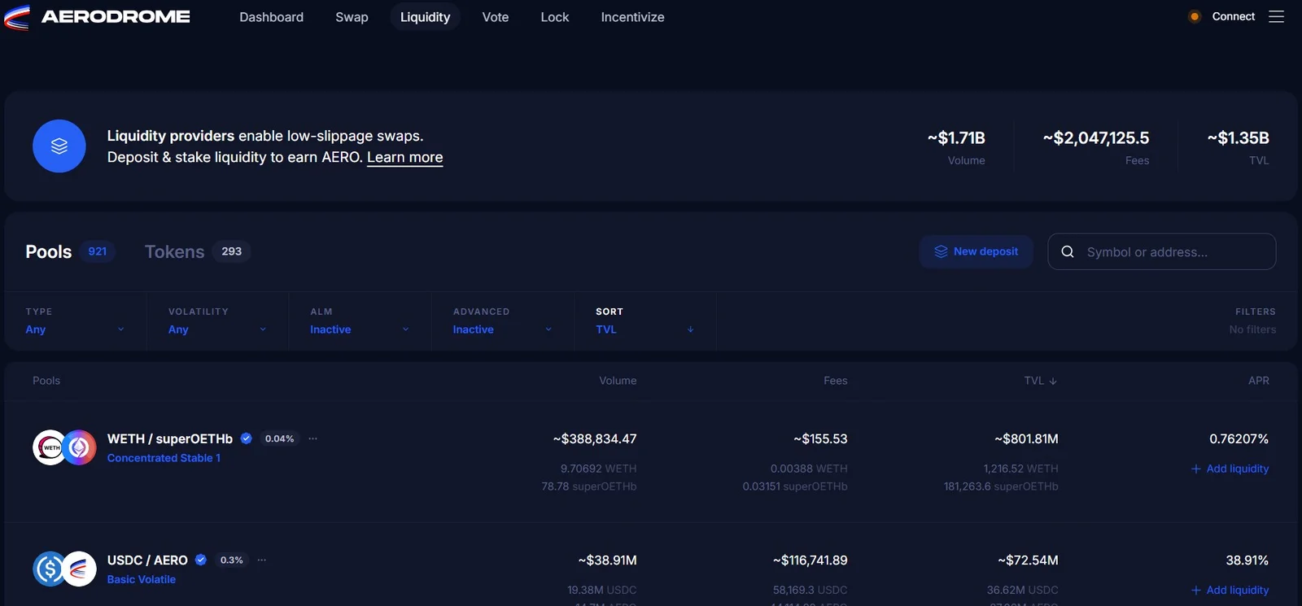The width and height of the screenshot is (1302, 606).
Task: Click the orange wallet status dot
Action: coord(1195,16)
